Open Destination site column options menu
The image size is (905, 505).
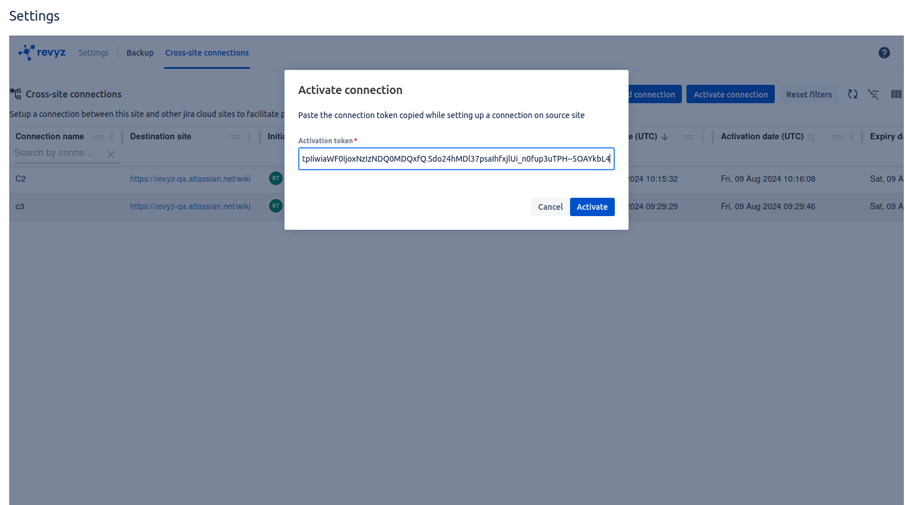[249, 137]
